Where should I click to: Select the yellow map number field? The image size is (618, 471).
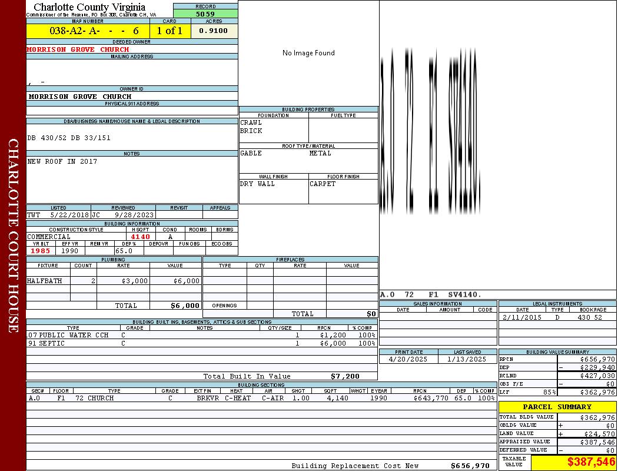88,31
